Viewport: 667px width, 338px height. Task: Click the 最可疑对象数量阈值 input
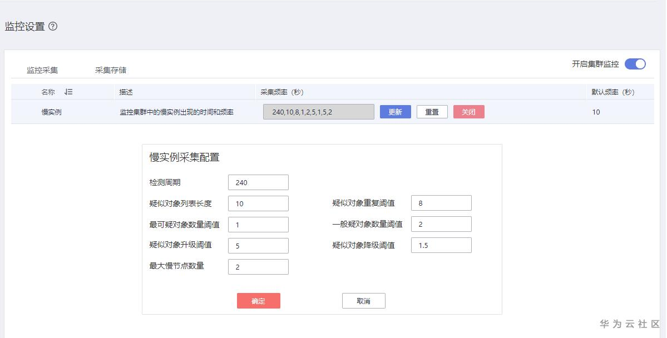click(258, 225)
